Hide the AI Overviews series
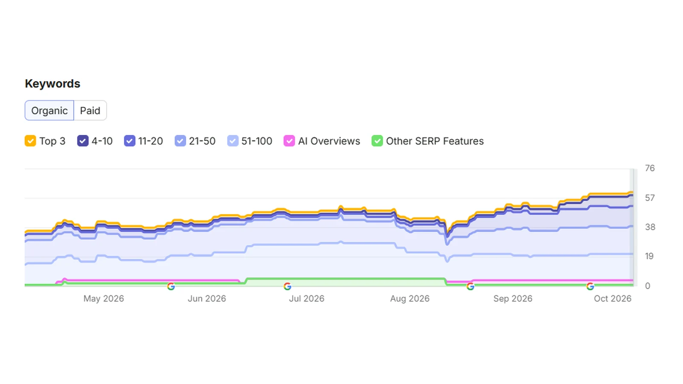Screen dimensions: 683x384 coord(289,141)
